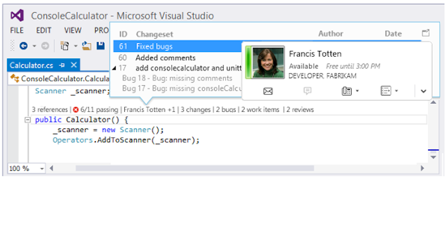Click the green availability presence bar
445x250 pixels.
tap(248, 62)
